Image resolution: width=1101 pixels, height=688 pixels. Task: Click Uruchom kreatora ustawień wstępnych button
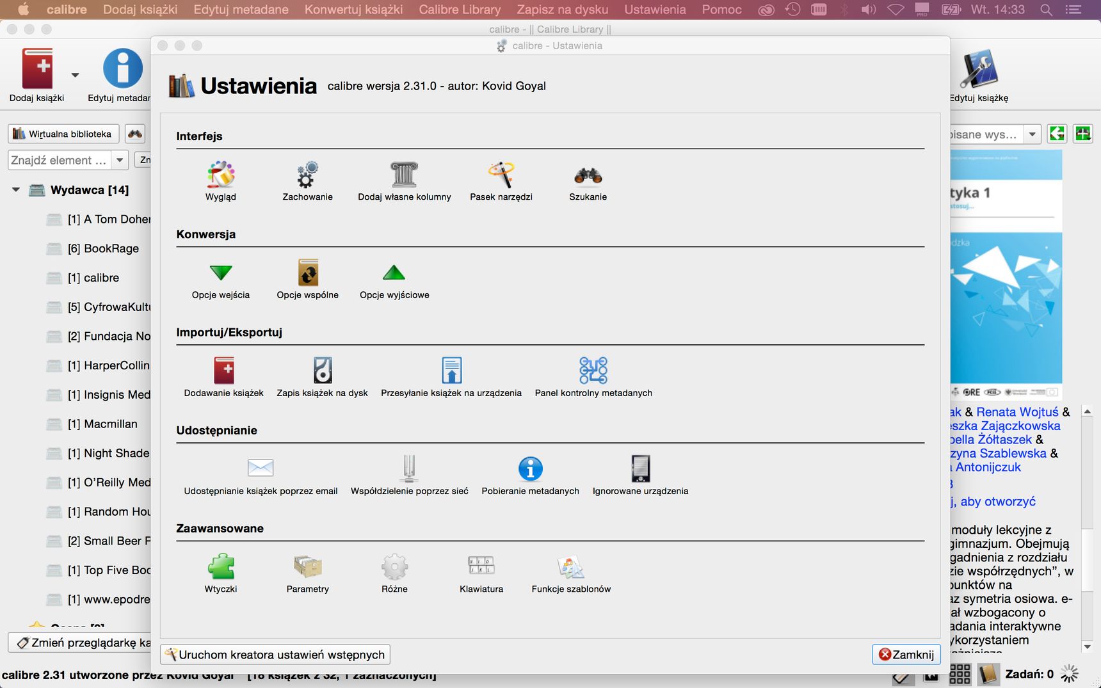click(x=275, y=654)
